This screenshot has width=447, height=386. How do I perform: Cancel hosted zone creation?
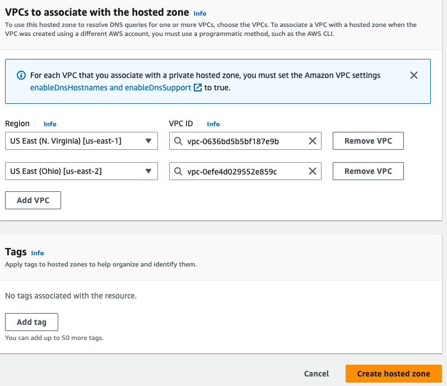point(316,374)
